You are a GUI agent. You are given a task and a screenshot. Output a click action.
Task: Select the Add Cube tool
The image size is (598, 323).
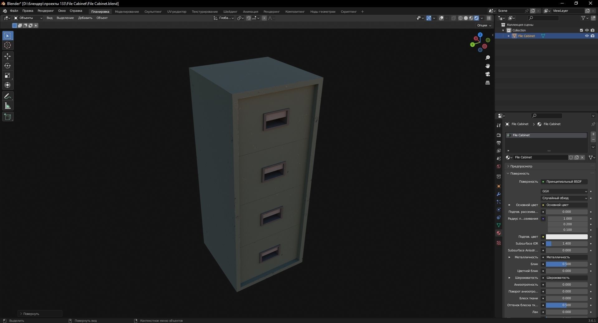click(x=8, y=117)
